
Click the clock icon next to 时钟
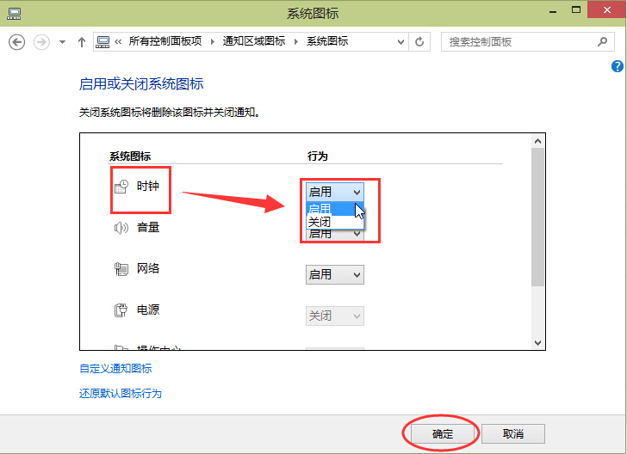point(121,186)
